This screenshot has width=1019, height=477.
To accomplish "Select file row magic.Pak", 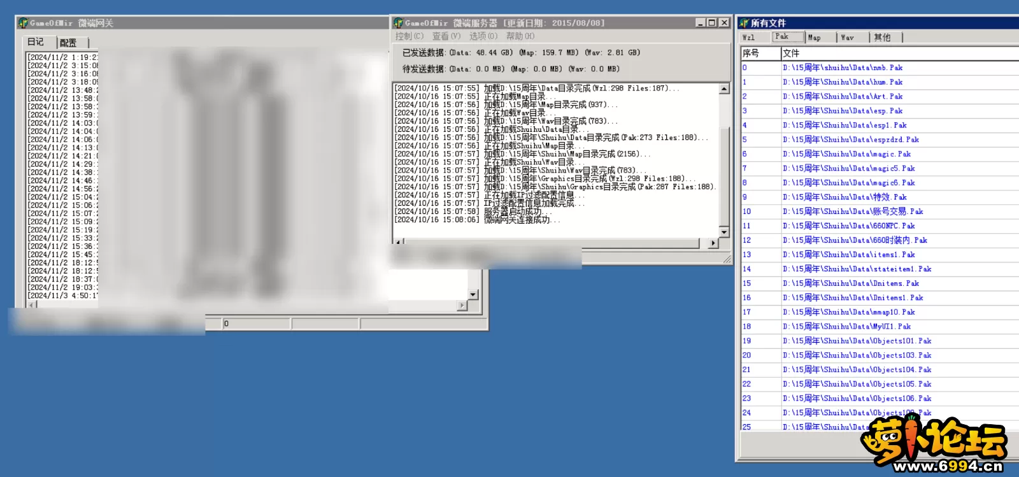I will (880, 154).
